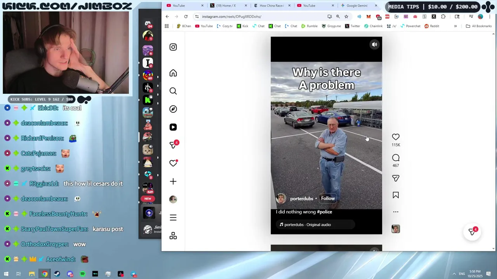
Task: Open Instagram More hamburger menu
Action: click(x=173, y=217)
